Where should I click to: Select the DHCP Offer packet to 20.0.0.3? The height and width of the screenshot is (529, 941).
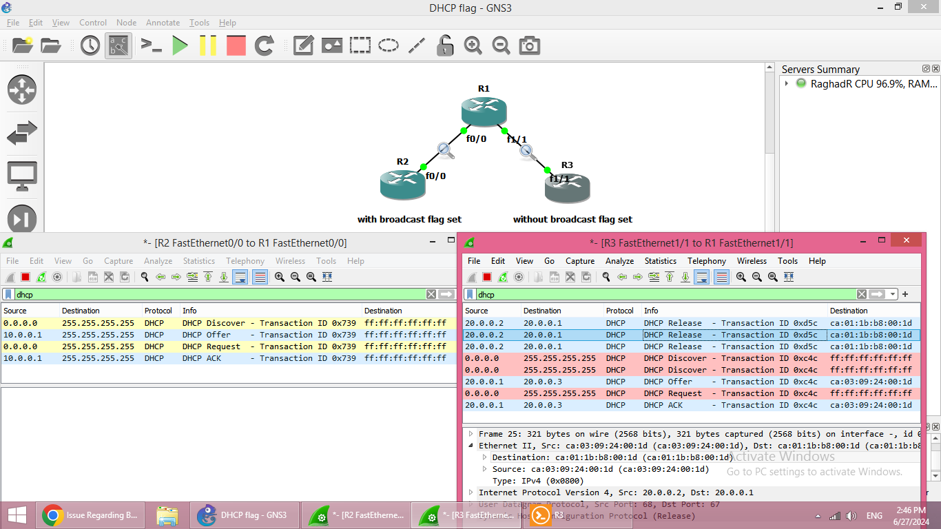[689, 382]
